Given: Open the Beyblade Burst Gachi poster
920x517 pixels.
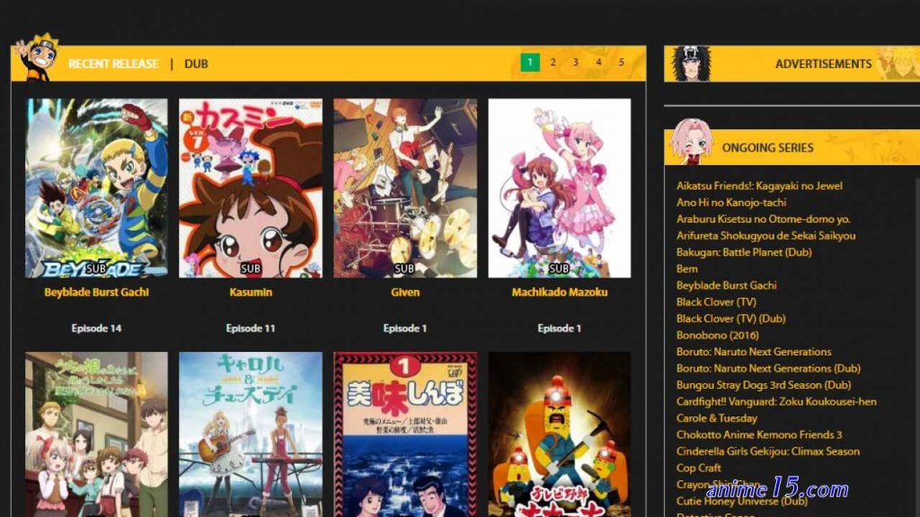Looking at the screenshot, I should (96, 188).
